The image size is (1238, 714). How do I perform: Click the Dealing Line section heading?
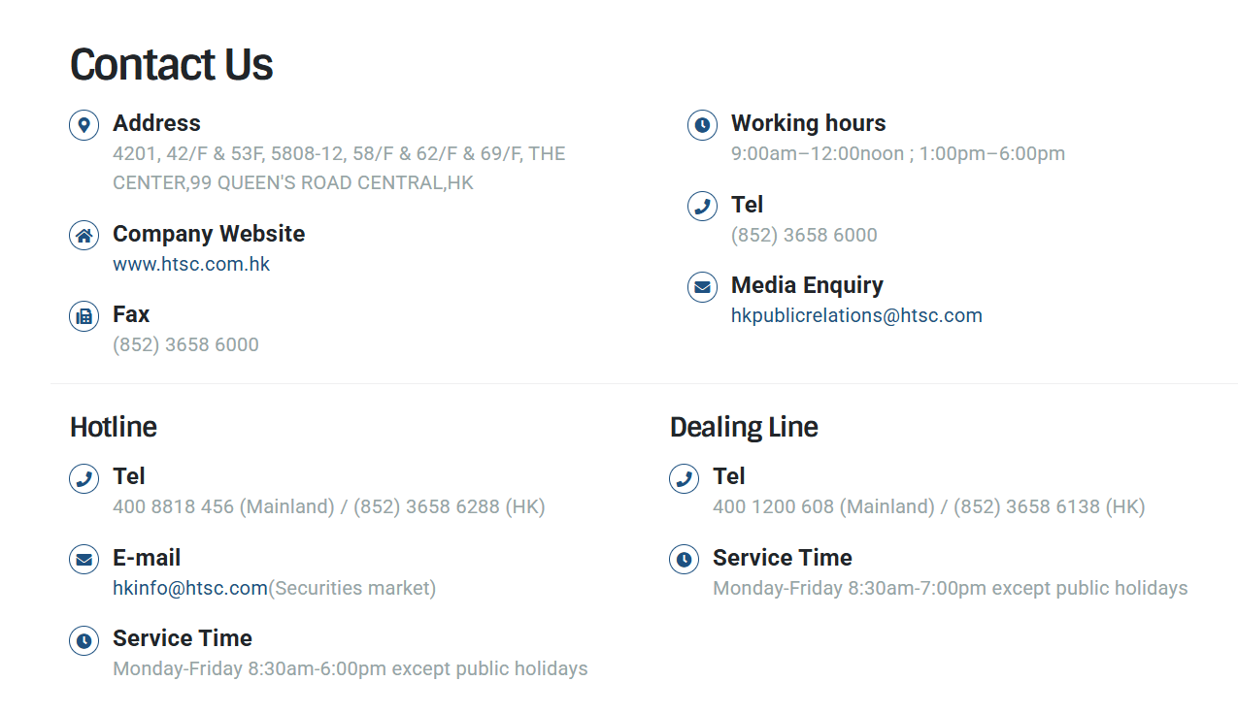click(744, 427)
